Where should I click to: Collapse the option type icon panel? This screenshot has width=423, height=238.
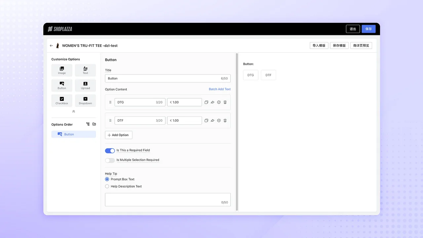73,111
